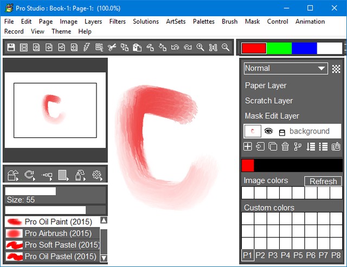The image size is (347, 267).
Task: Click the Save floppy disk icon
Action: point(11,48)
